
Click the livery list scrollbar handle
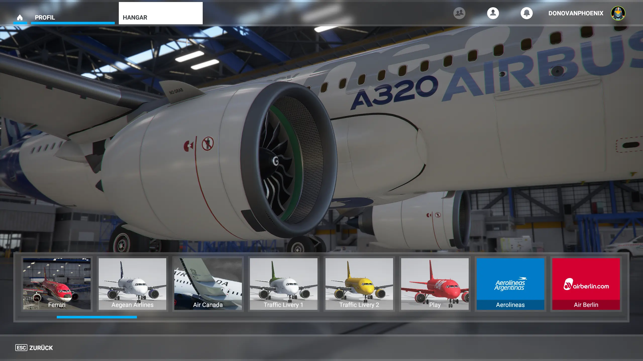pos(97,317)
